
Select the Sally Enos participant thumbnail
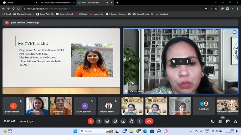(x=61, y=106)
